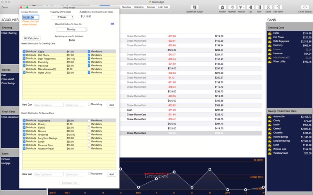Click Dist Amount field for savings cans
This screenshot has height=195, width=313.
click(x=74, y=174)
